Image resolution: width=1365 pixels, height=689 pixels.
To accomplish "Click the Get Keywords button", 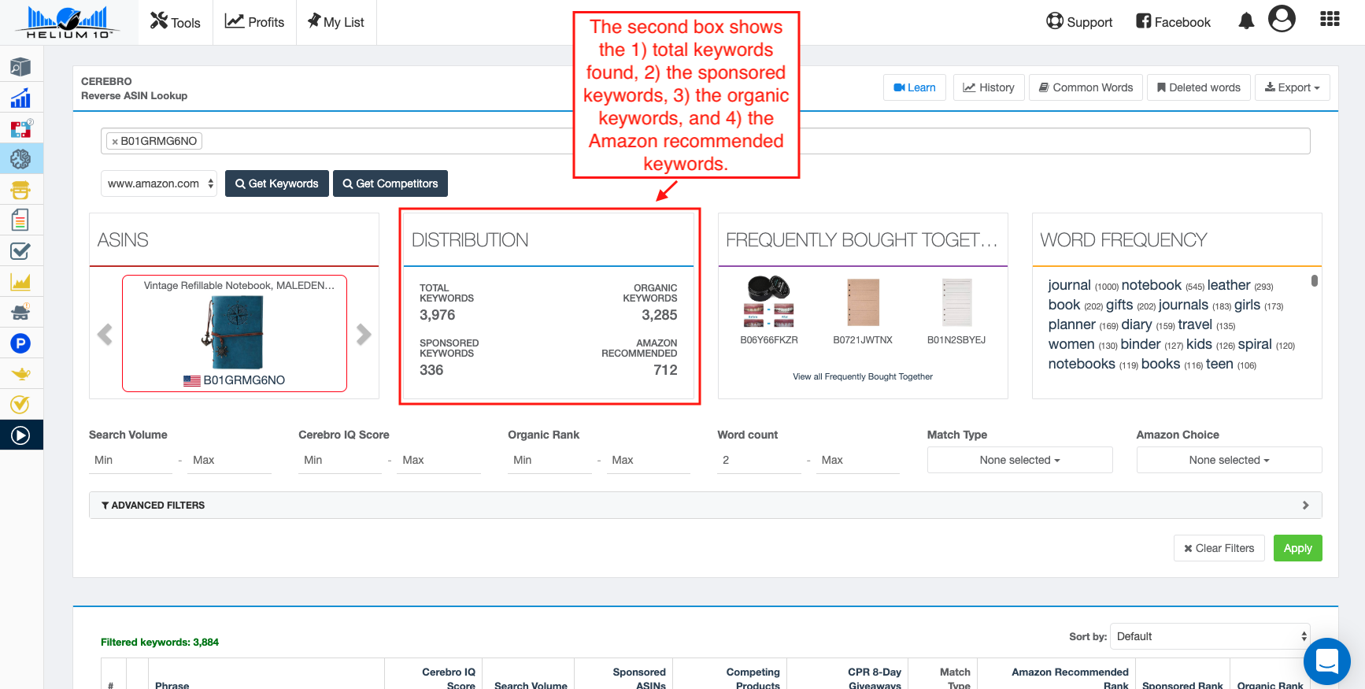I will pyautogui.click(x=276, y=183).
